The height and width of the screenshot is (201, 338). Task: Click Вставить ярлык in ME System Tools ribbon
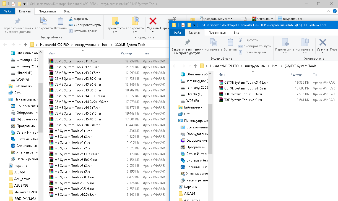83,31
